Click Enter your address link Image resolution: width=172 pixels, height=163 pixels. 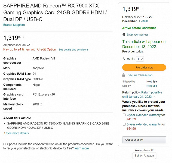click(137, 35)
